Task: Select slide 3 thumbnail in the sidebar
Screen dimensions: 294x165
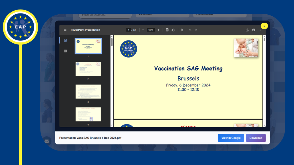Action: [x=88, y=91]
